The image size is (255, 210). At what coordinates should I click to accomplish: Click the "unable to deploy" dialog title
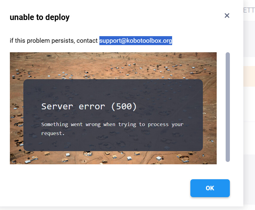(x=40, y=17)
